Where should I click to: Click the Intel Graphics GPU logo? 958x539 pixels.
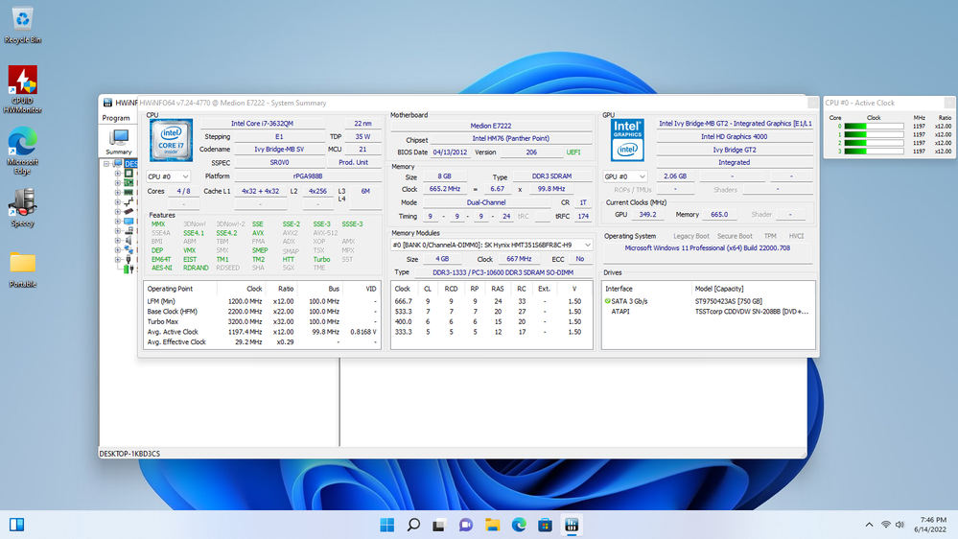(628, 139)
